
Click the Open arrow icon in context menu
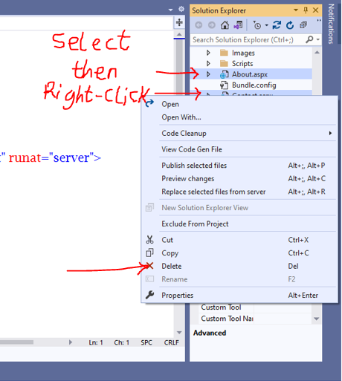149,103
